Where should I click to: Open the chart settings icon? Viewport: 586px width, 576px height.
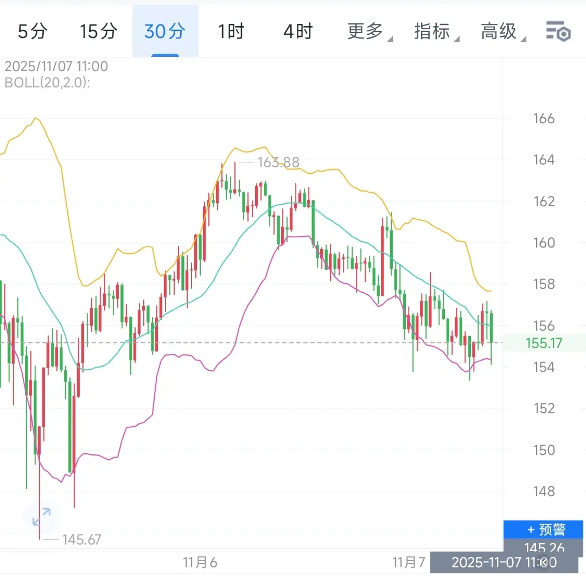558,31
